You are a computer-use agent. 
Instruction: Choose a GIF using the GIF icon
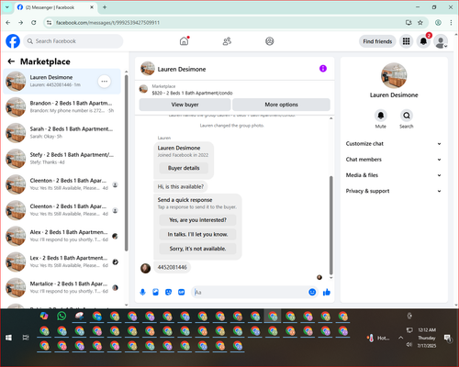coord(182,293)
